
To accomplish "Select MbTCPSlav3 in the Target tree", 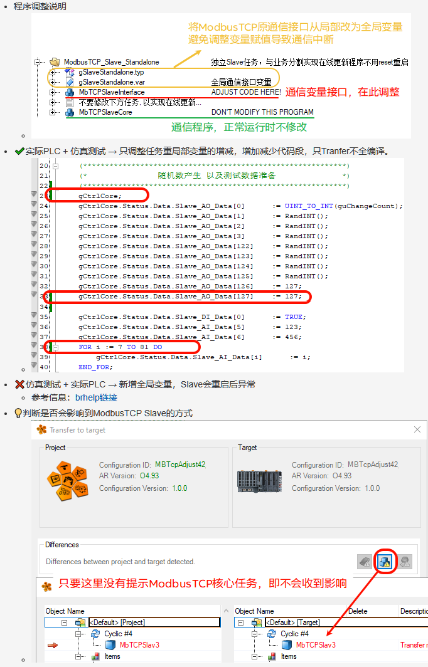I will click(x=315, y=644).
